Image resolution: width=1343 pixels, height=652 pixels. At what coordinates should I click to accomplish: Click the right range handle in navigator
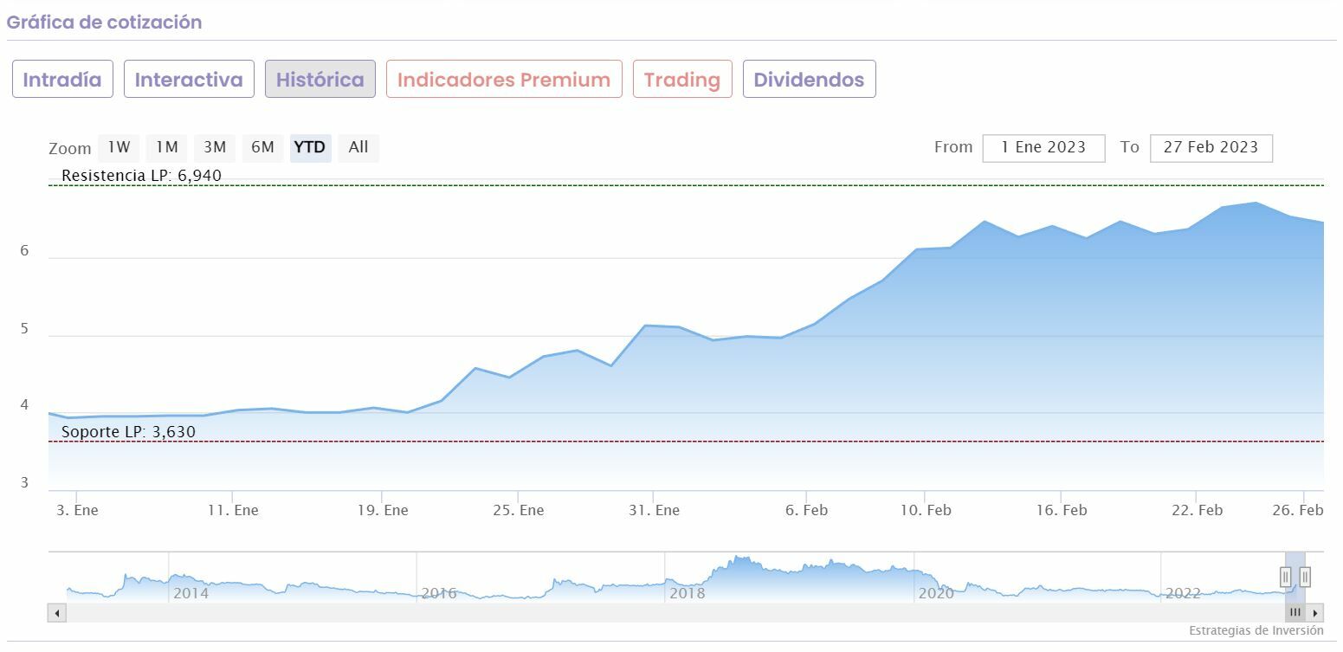pyautogui.click(x=1305, y=577)
